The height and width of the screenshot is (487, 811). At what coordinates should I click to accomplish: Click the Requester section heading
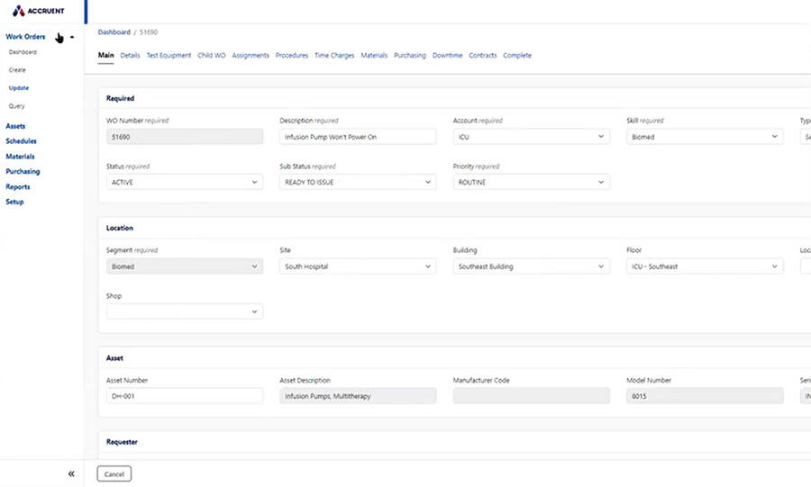pos(122,442)
